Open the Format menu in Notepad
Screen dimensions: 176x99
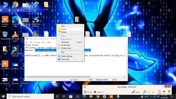coord(37,42)
